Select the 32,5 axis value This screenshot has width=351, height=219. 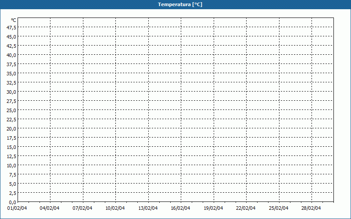(x=11, y=83)
